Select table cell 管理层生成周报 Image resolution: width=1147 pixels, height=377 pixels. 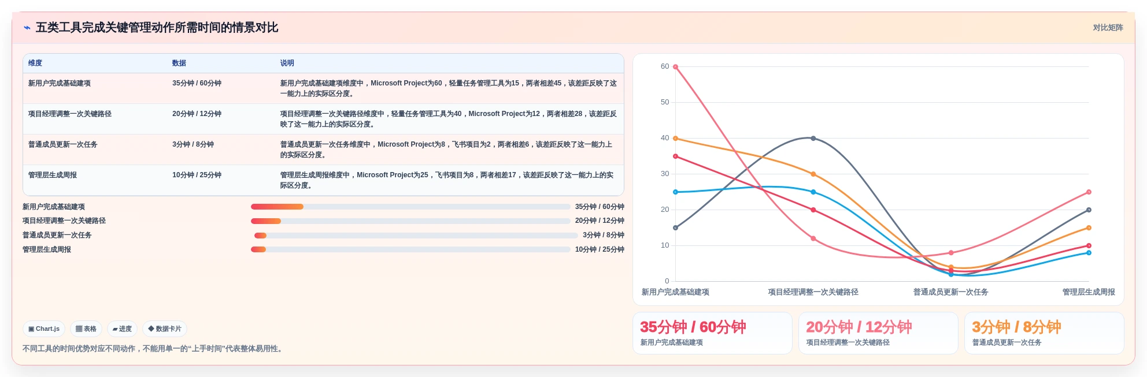coord(53,175)
